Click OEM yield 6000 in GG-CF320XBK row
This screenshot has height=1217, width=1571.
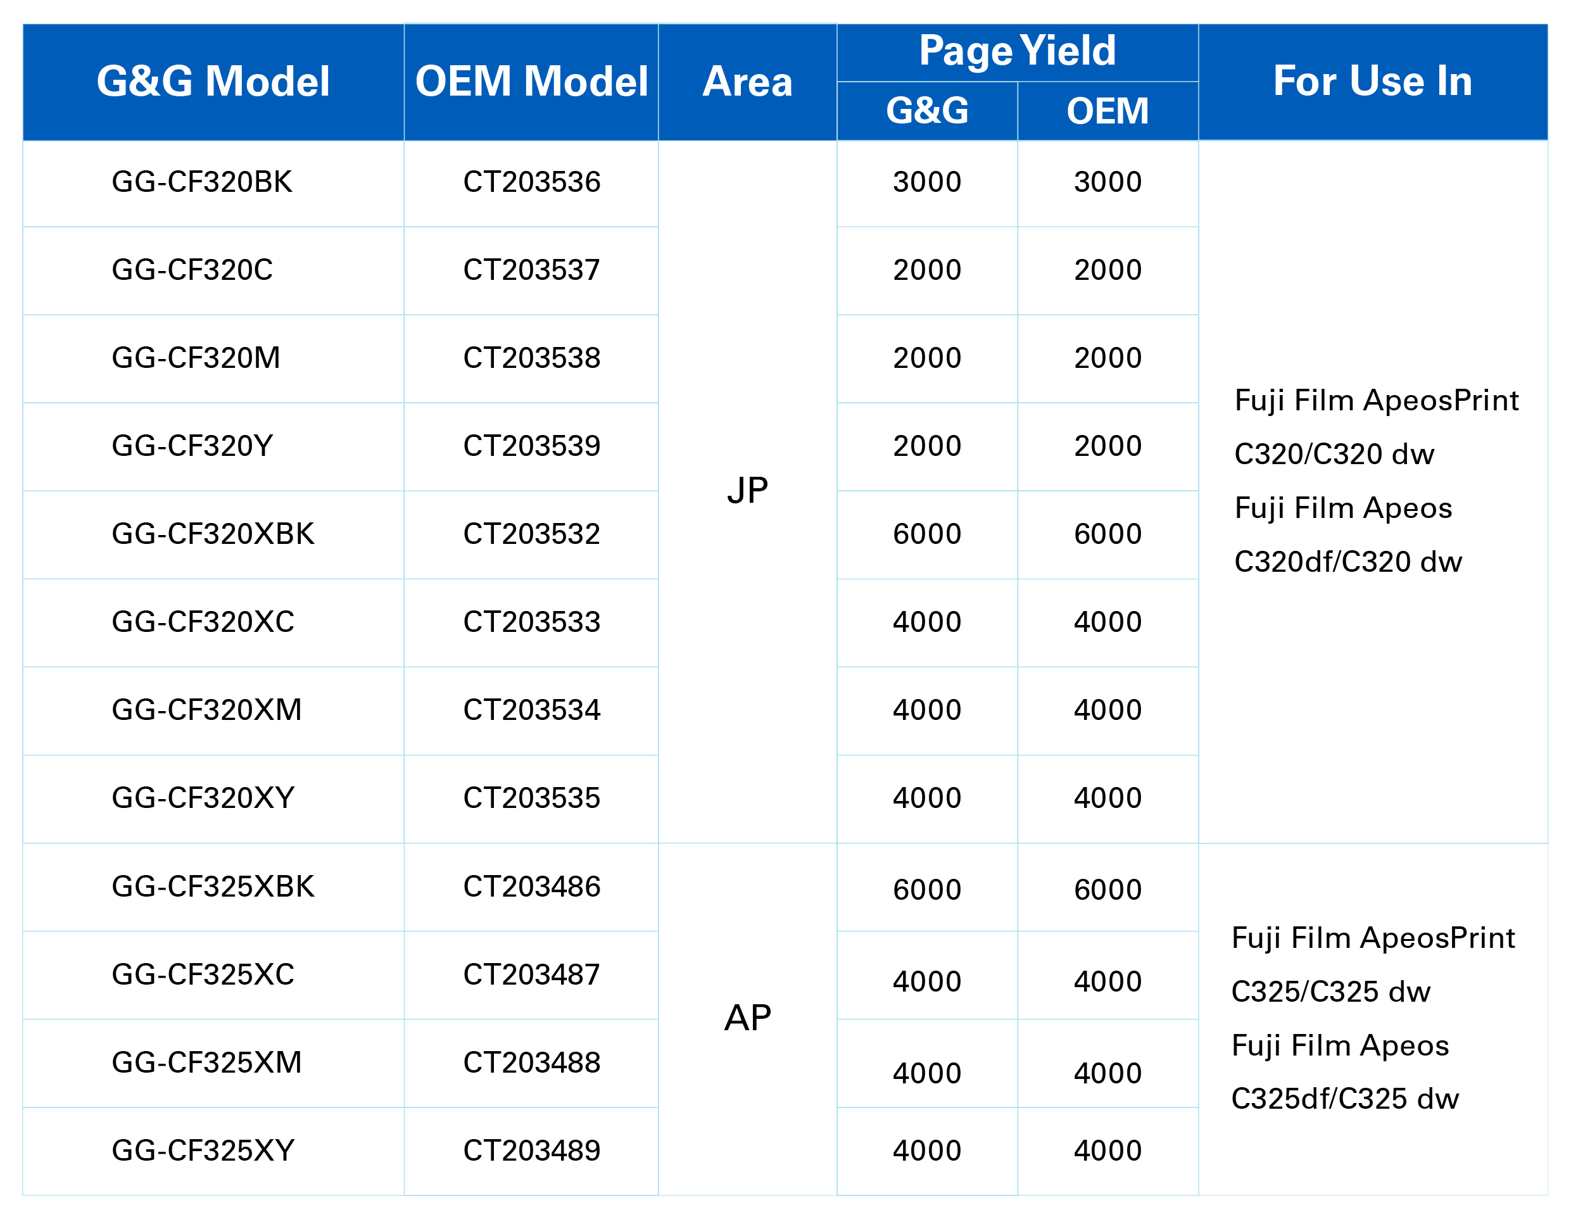(x=1107, y=534)
